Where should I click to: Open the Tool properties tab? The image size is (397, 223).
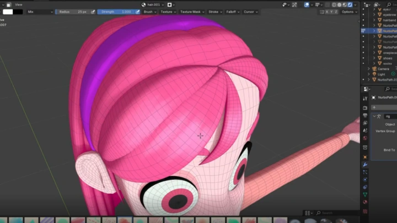(x=365, y=99)
